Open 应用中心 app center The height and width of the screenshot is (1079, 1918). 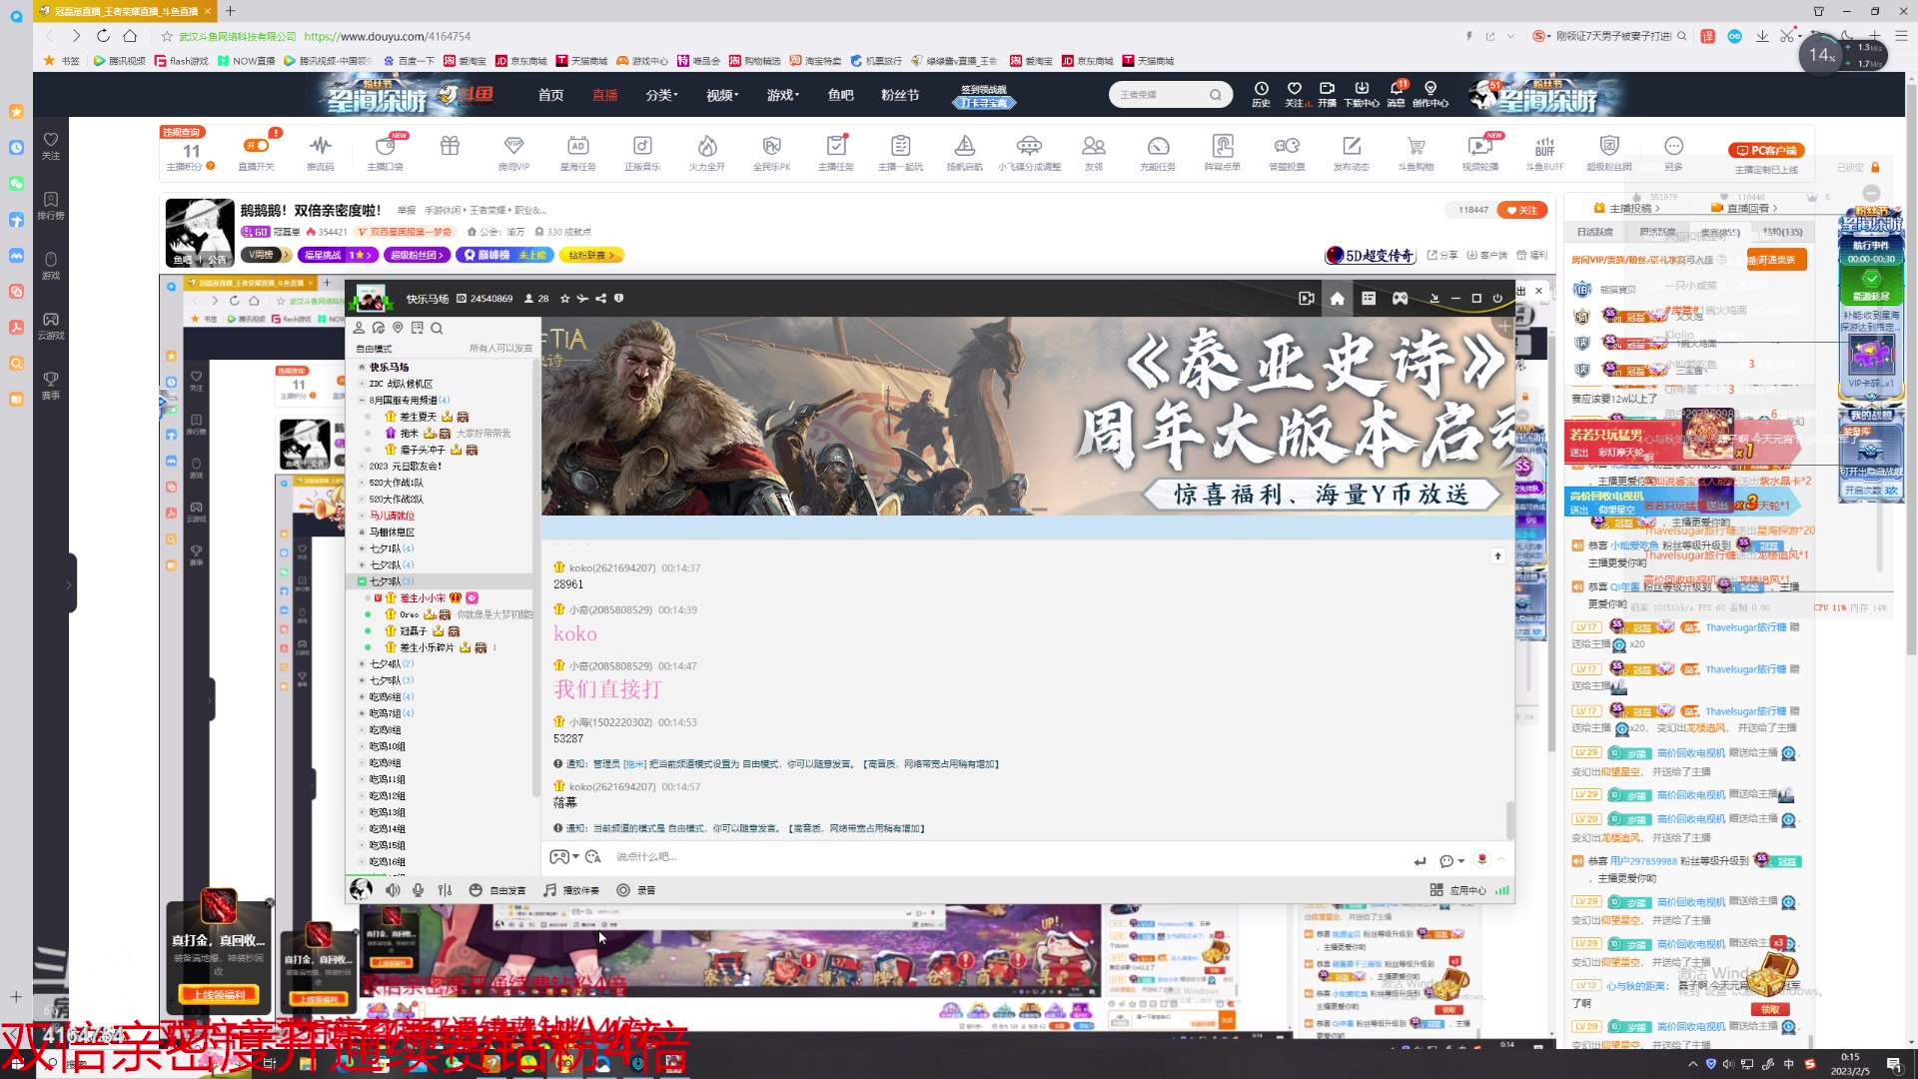point(1458,890)
